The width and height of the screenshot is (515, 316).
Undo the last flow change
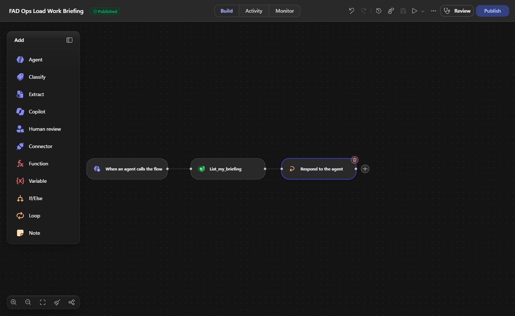click(x=351, y=11)
